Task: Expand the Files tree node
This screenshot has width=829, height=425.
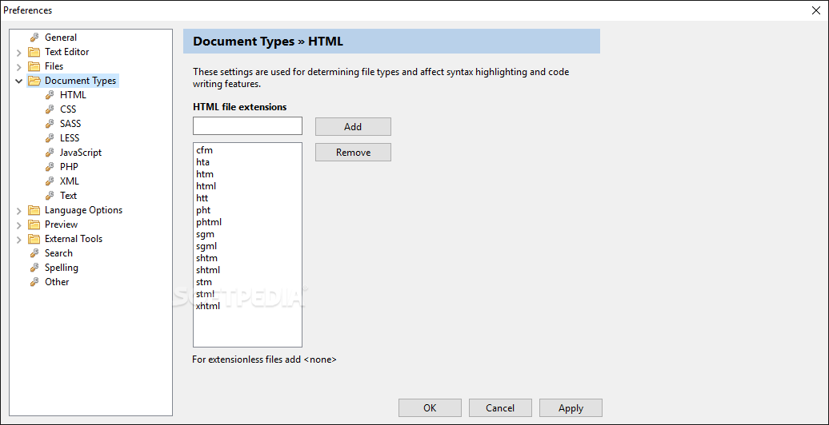Action: (19, 66)
